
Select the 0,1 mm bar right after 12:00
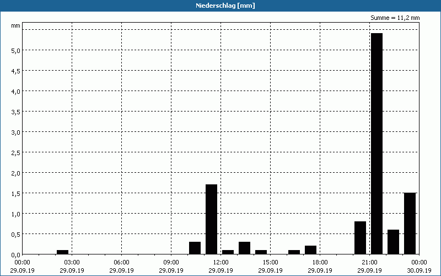click(228, 252)
